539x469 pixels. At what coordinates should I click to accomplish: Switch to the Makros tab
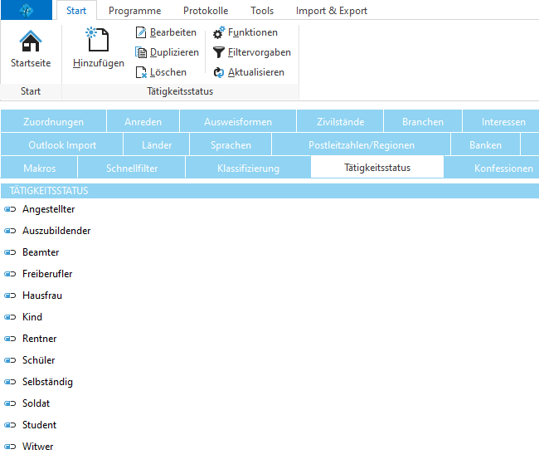pos(39,168)
